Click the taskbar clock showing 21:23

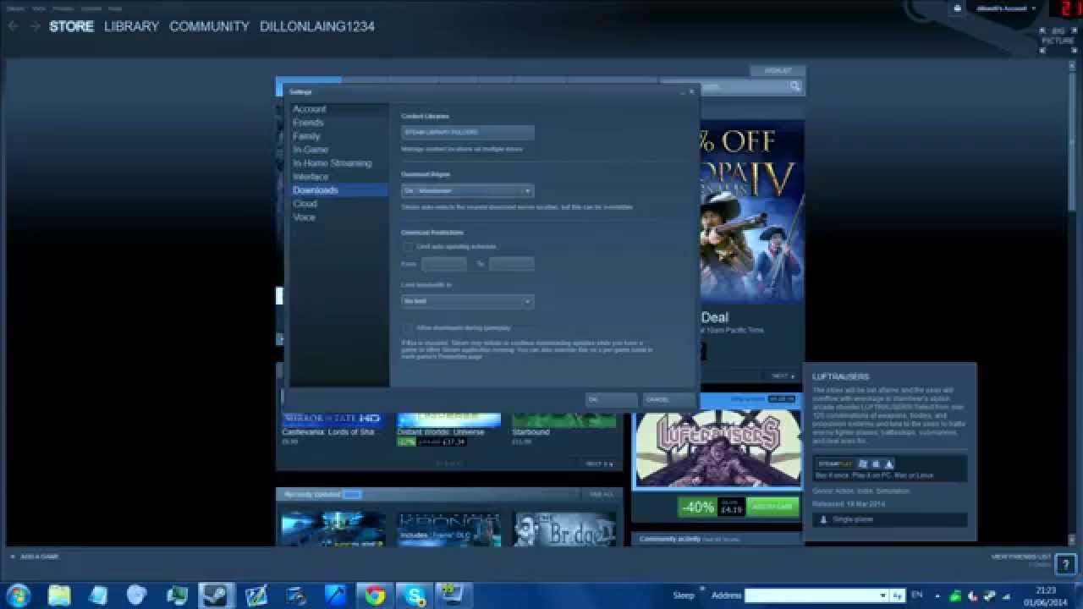1047,595
